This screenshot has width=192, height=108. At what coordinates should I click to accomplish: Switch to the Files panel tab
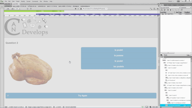click(x=162, y=5)
